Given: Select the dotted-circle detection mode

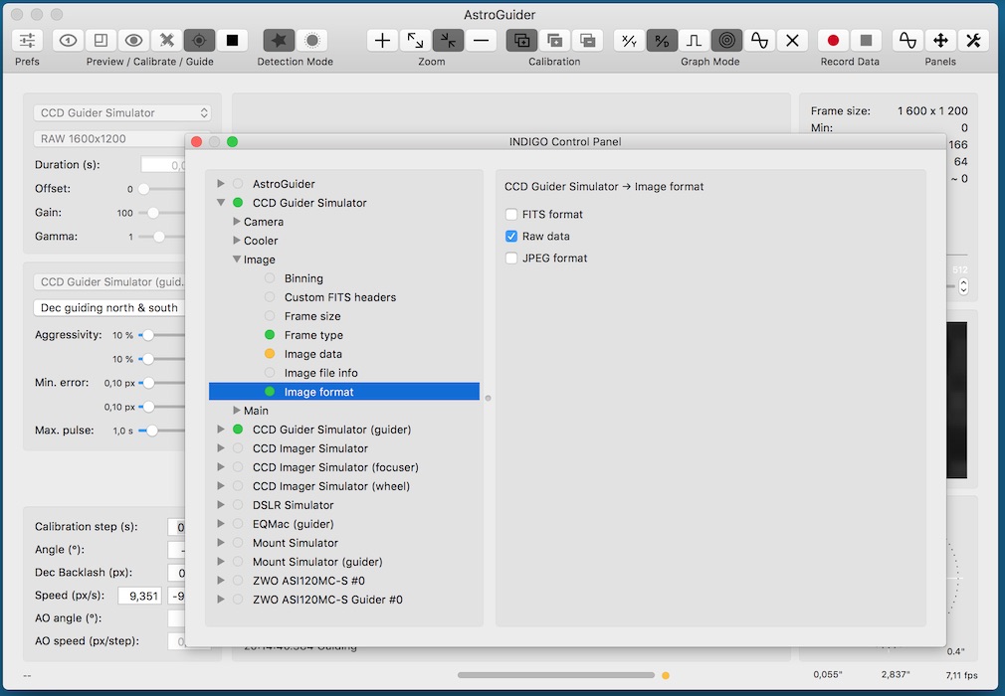Looking at the screenshot, I should pyautogui.click(x=312, y=41).
